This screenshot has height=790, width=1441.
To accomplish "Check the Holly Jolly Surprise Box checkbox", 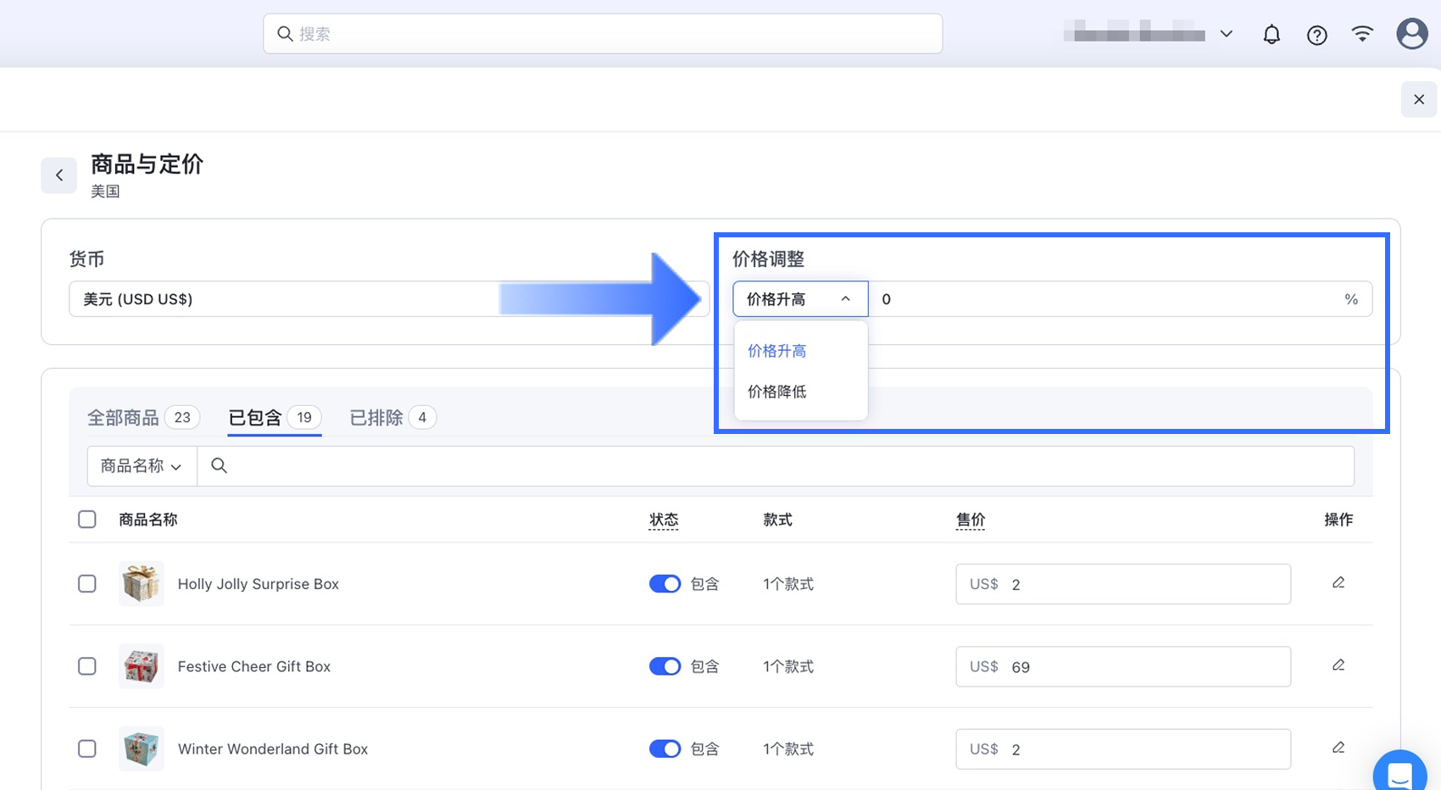I will [87, 584].
